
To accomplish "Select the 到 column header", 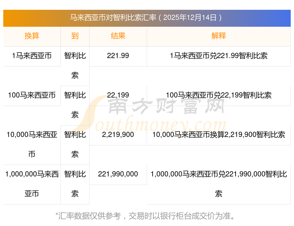I will [75, 36].
